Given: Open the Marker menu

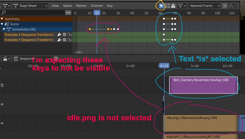Looking at the screenshot, I should (81, 6).
